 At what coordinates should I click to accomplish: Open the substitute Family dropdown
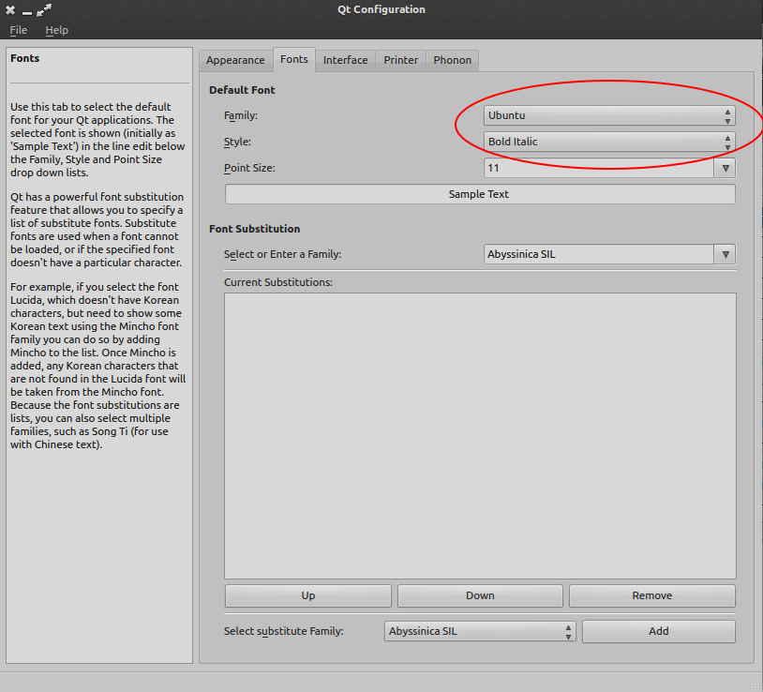pyautogui.click(x=566, y=631)
